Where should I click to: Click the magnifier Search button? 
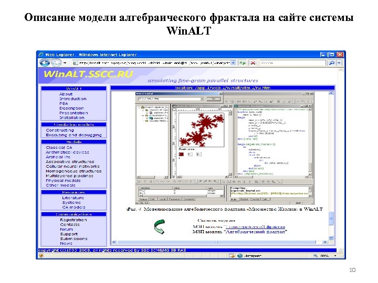(332, 63)
